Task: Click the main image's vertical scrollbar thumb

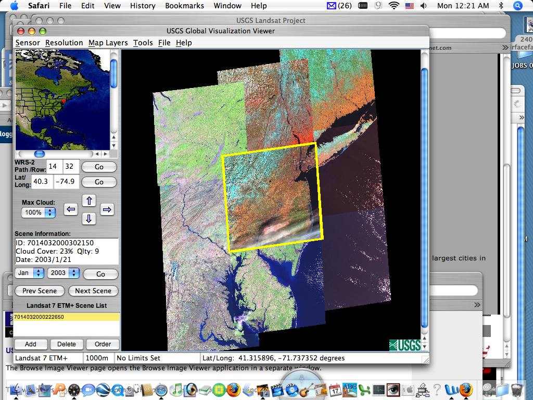Action: point(425,197)
